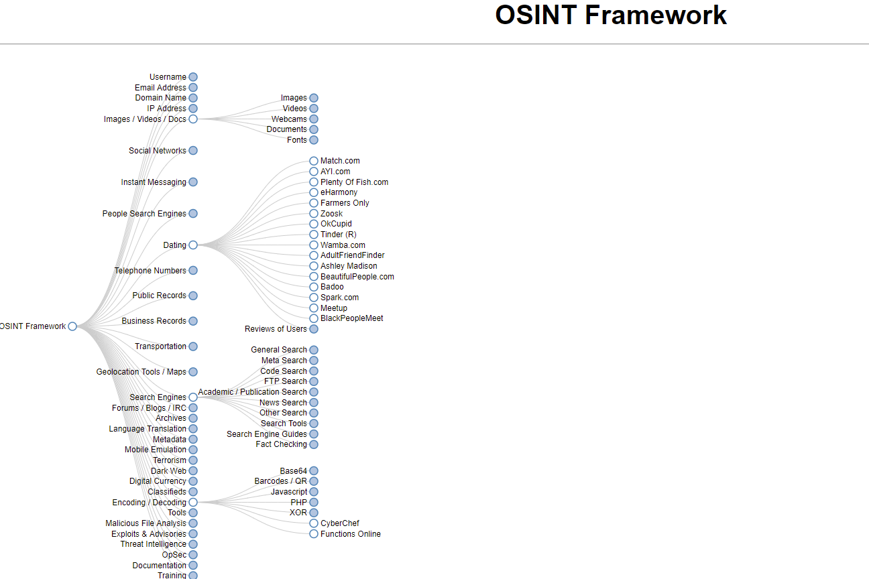Screen dimensions: 869x579
Task: Expand the Social Networks node
Action: [193, 151]
